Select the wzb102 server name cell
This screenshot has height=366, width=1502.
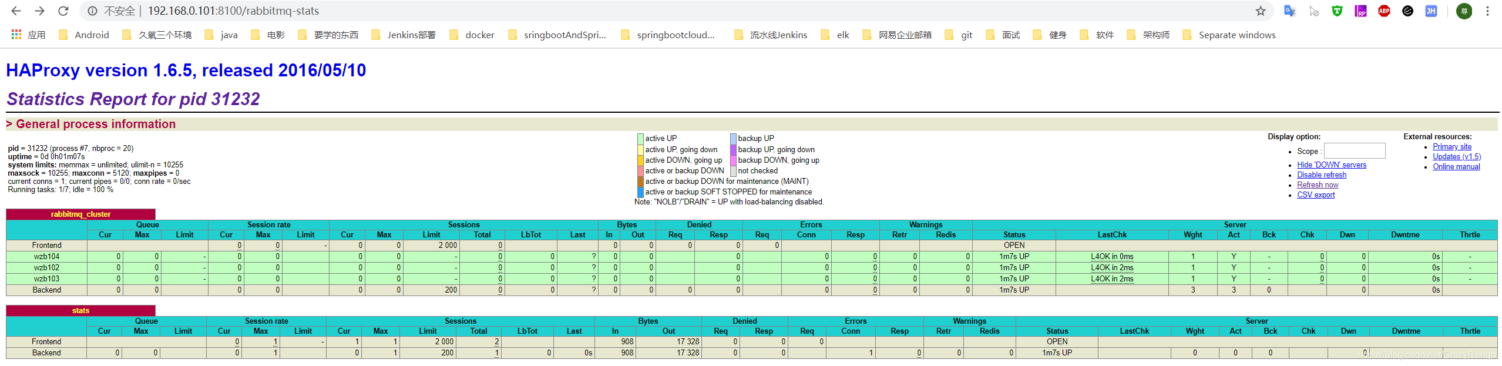(x=46, y=268)
